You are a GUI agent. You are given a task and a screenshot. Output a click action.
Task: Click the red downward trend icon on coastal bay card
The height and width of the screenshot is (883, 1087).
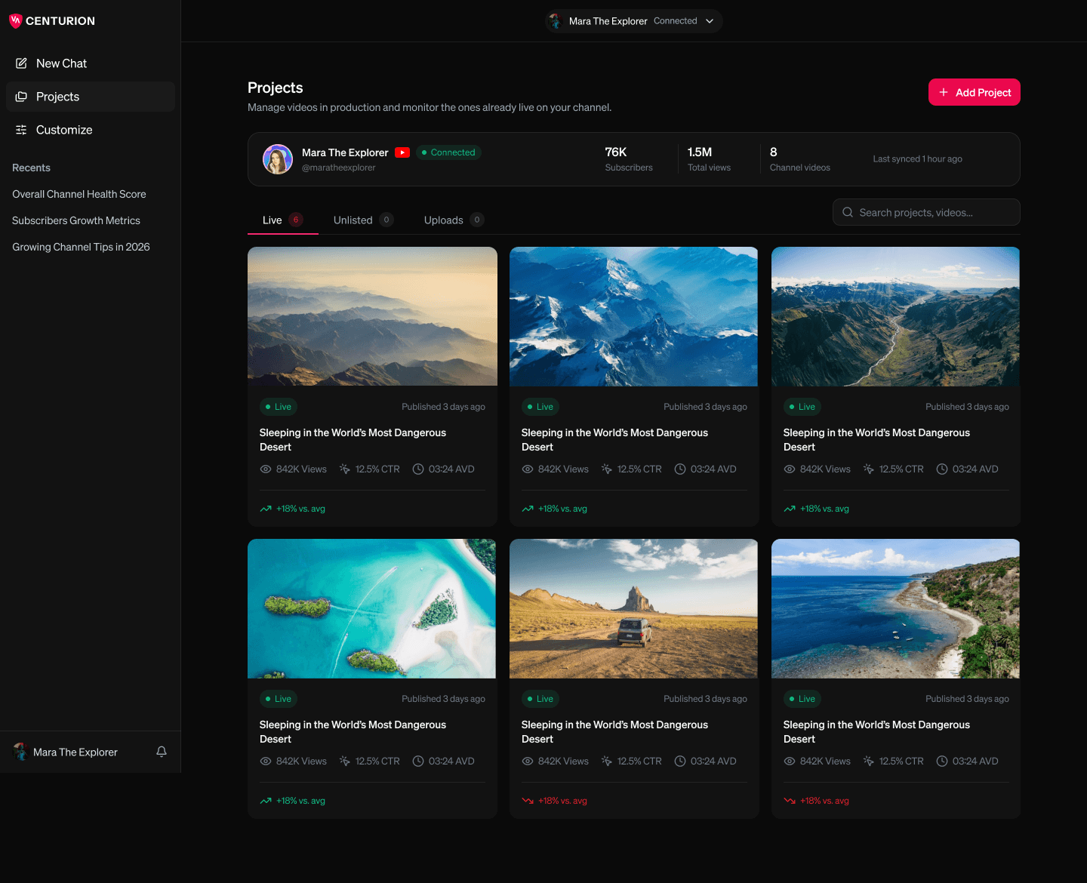790,801
